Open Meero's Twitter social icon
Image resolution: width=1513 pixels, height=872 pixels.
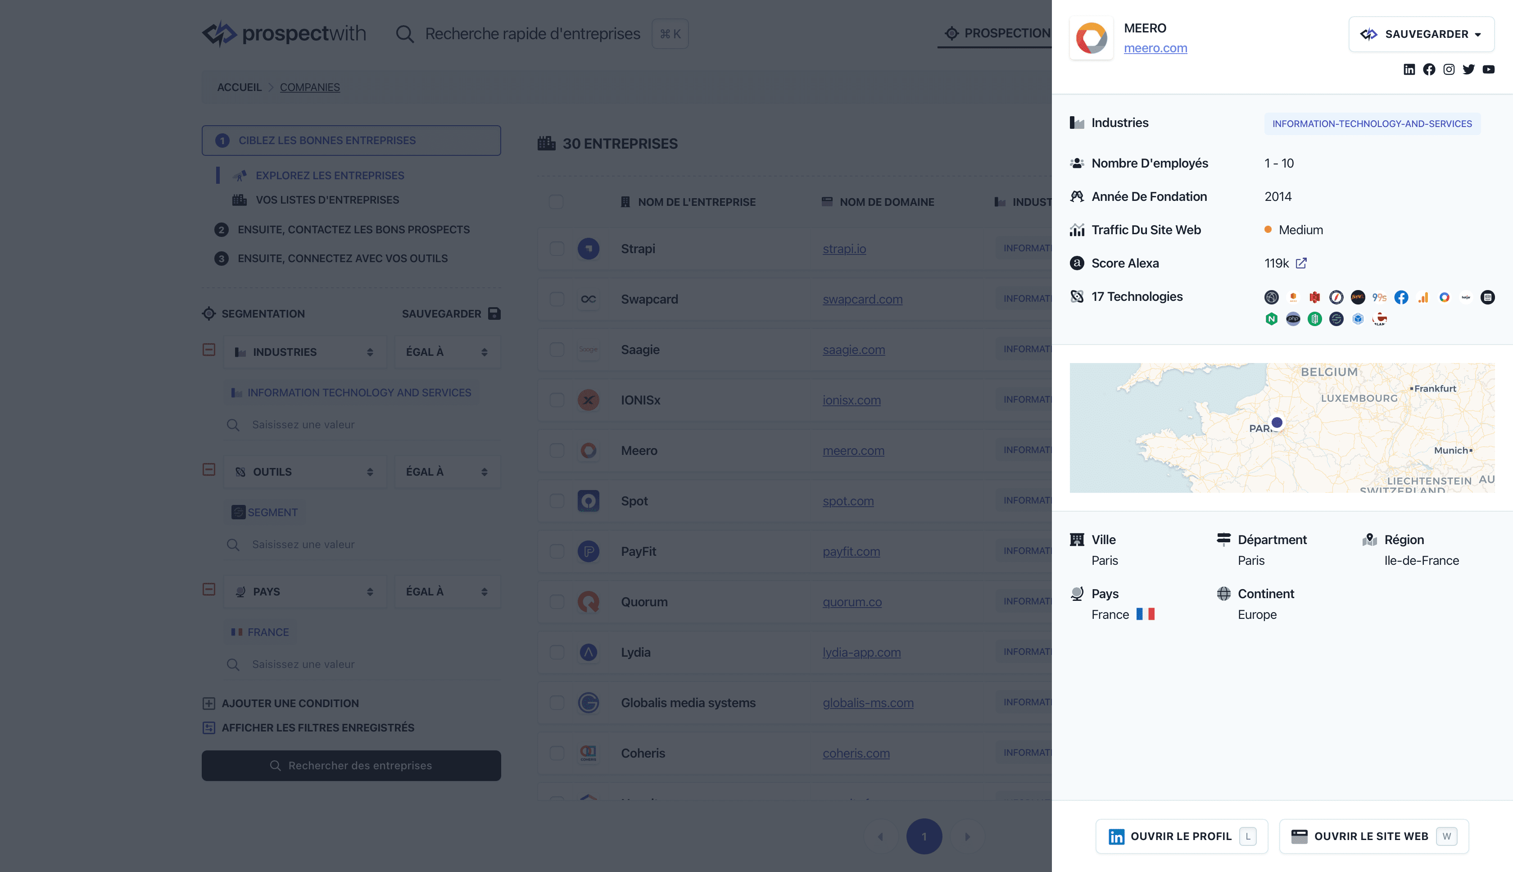pyautogui.click(x=1468, y=69)
